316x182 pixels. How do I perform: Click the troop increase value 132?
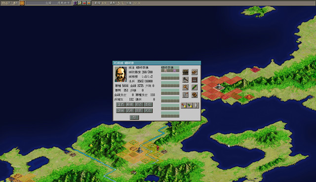[x=131, y=99]
